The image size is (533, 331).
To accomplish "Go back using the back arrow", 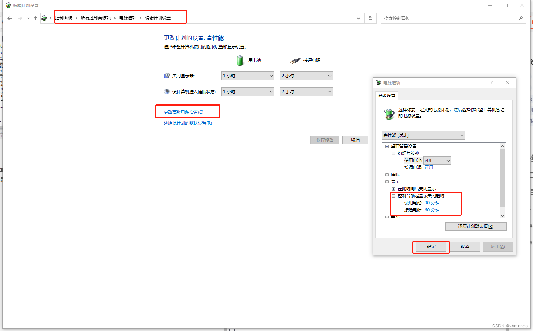I will (10, 18).
